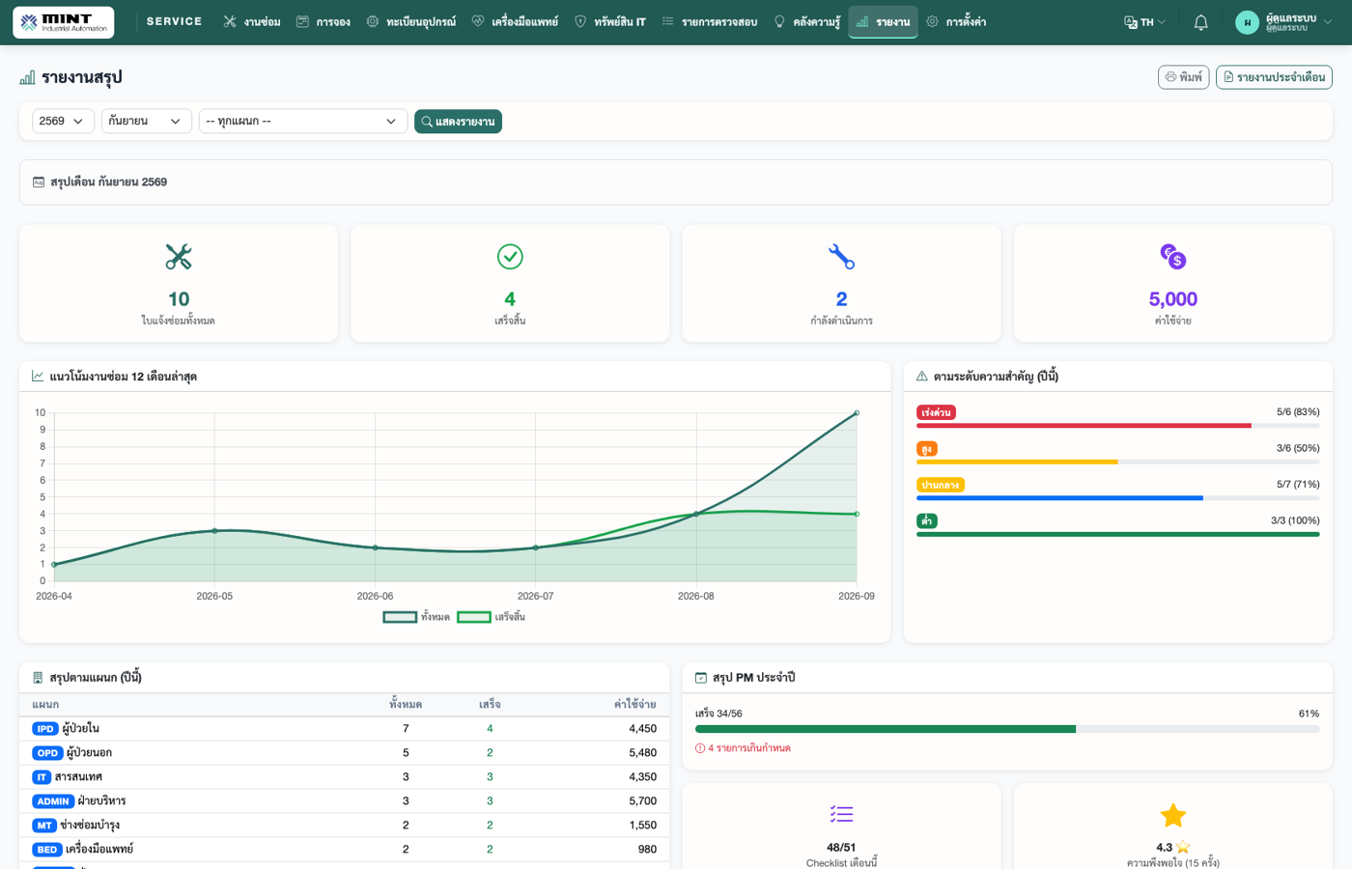Click the 2026-09 peak data point at 10
Image resolution: width=1352 pixels, height=869 pixels.
point(857,413)
